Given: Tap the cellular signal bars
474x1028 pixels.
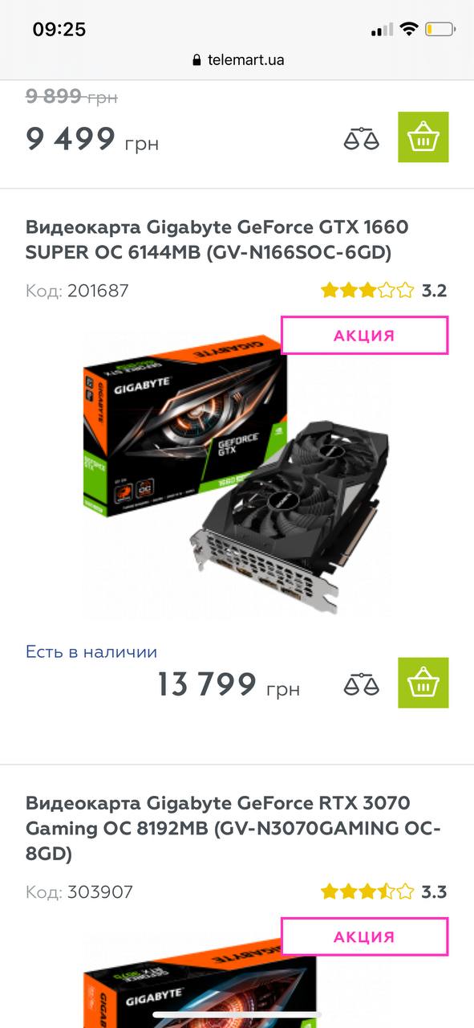Looking at the screenshot, I should 382,31.
